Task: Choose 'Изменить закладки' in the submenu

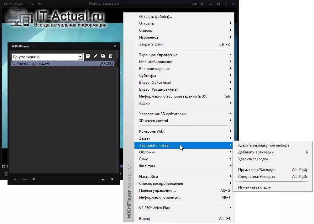Action: pos(272,187)
